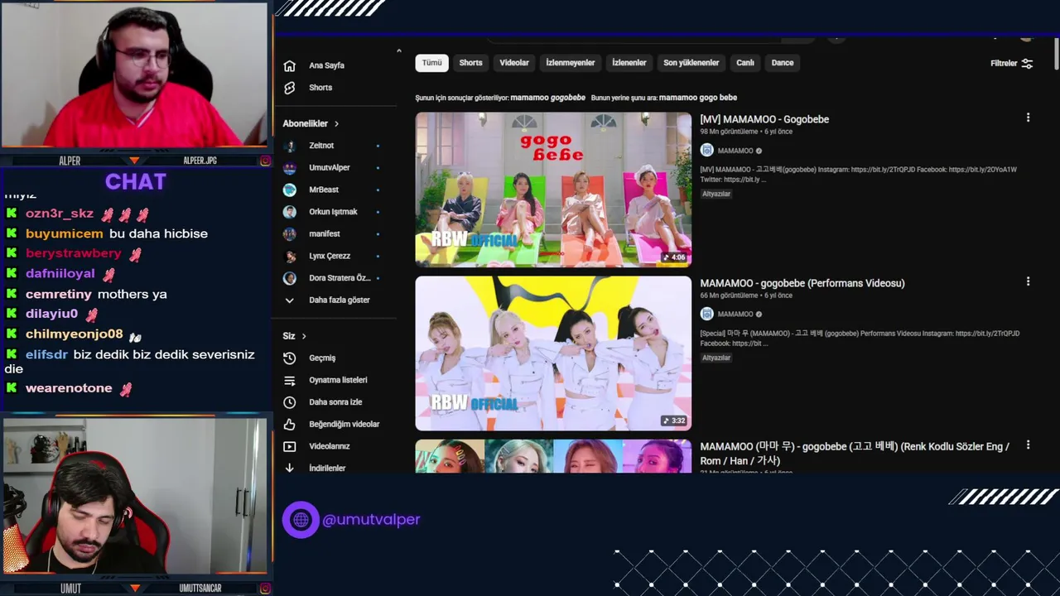1060x596 pixels.
Task: Select the İzlenenler filter chip
Action: [629, 63]
